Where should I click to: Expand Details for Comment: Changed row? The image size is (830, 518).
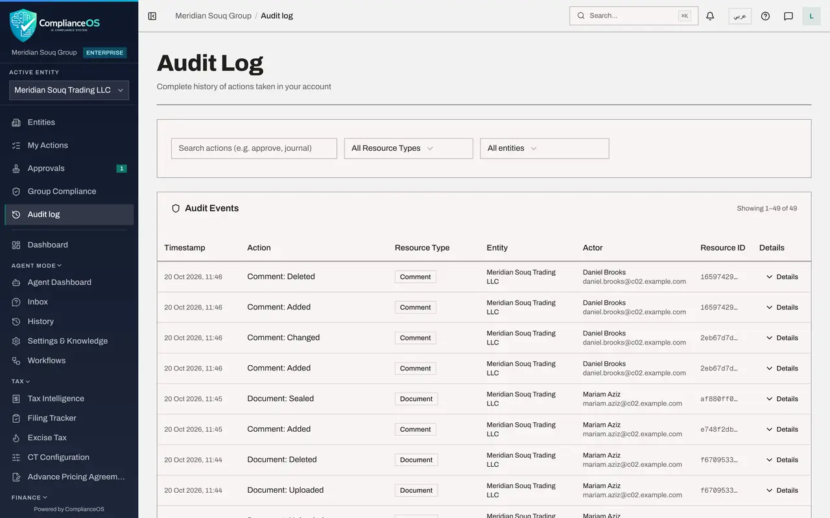[x=782, y=338]
